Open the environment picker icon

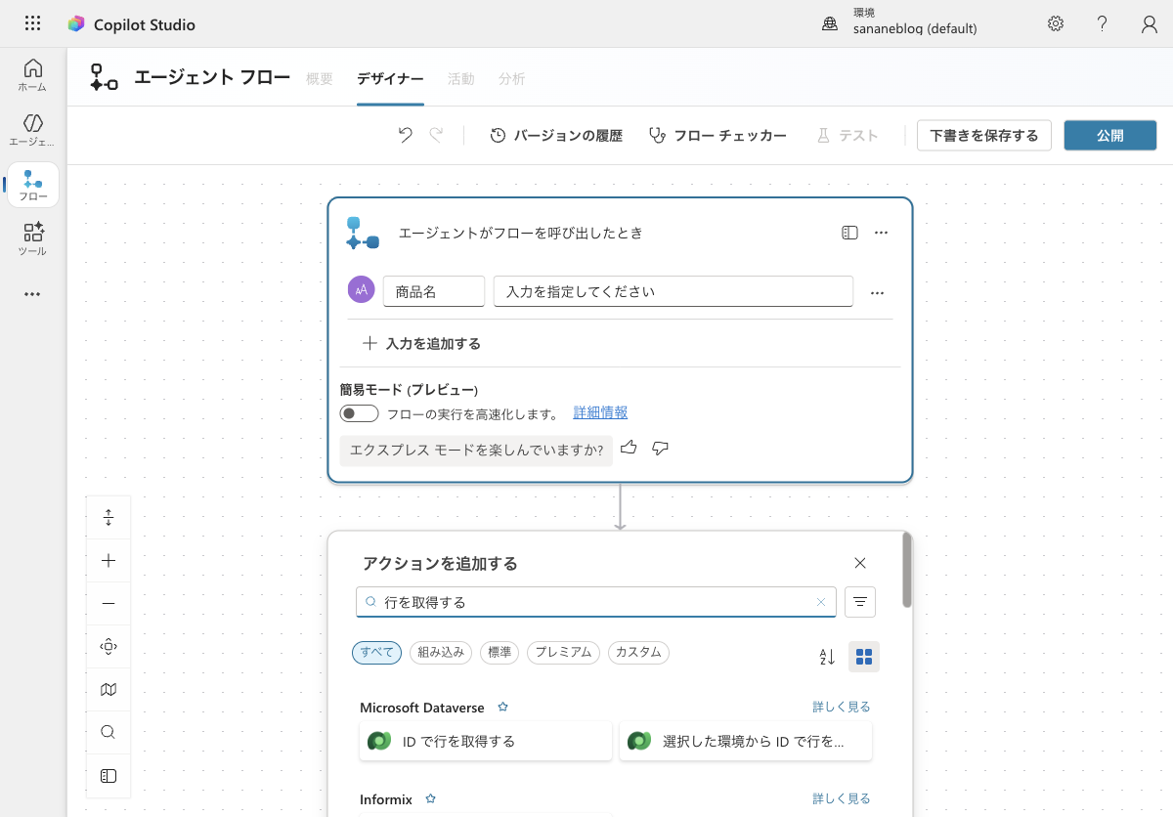click(x=830, y=24)
